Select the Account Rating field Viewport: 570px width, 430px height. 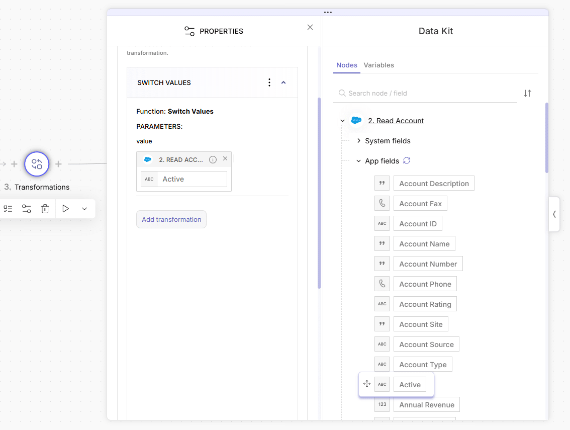click(425, 304)
